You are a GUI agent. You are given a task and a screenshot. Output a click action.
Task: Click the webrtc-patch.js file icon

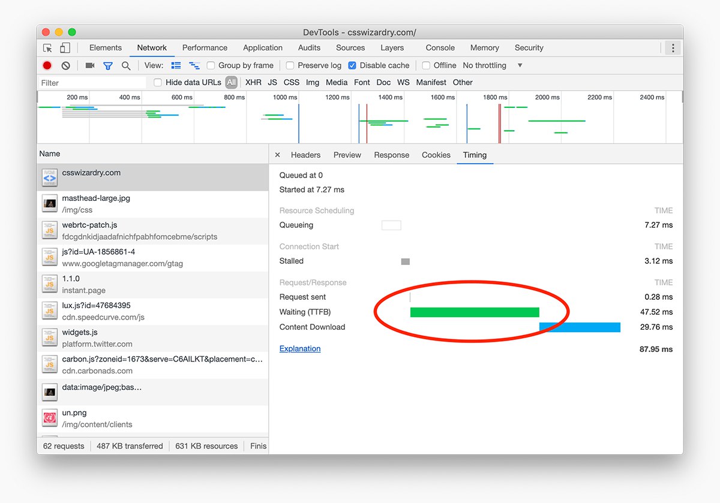coord(49,231)
